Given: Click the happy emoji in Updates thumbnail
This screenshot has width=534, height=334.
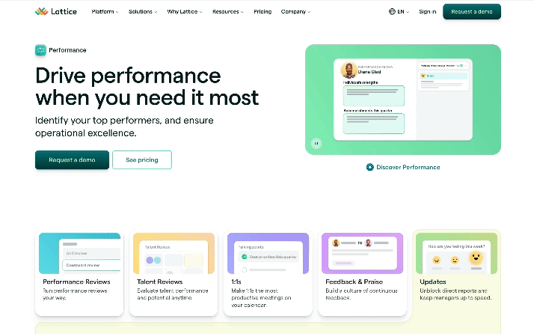Looking at the screenshot, I should coord(476,258).
